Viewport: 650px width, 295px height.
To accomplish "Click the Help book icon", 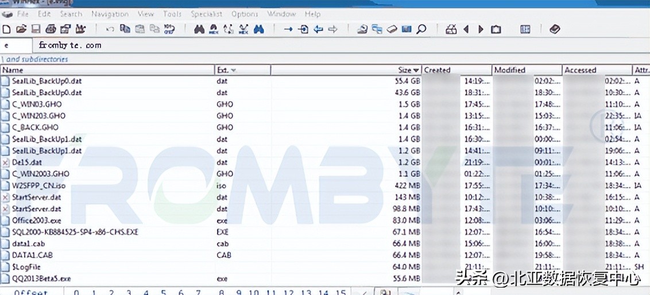I will point(555,29).
